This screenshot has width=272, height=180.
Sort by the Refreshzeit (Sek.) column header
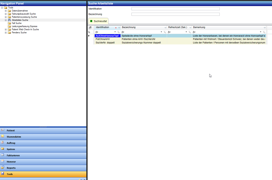179,28
